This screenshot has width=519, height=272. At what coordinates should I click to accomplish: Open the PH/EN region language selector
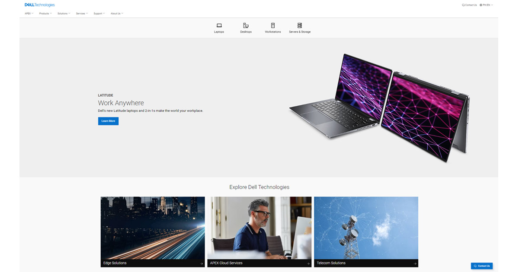[487, 5]
